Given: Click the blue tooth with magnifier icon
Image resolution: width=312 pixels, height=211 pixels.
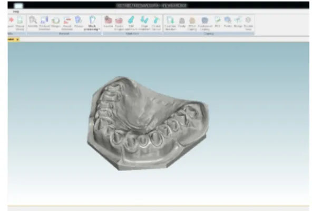Looking at the screenshot, I should (228, 20).
